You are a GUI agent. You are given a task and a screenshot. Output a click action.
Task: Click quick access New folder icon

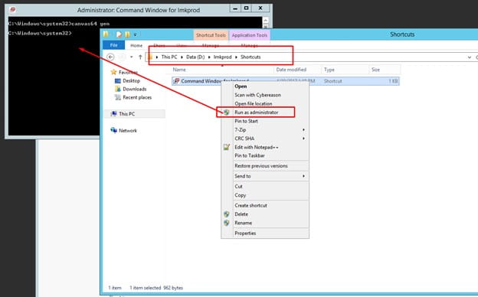(x=127, y=34)
